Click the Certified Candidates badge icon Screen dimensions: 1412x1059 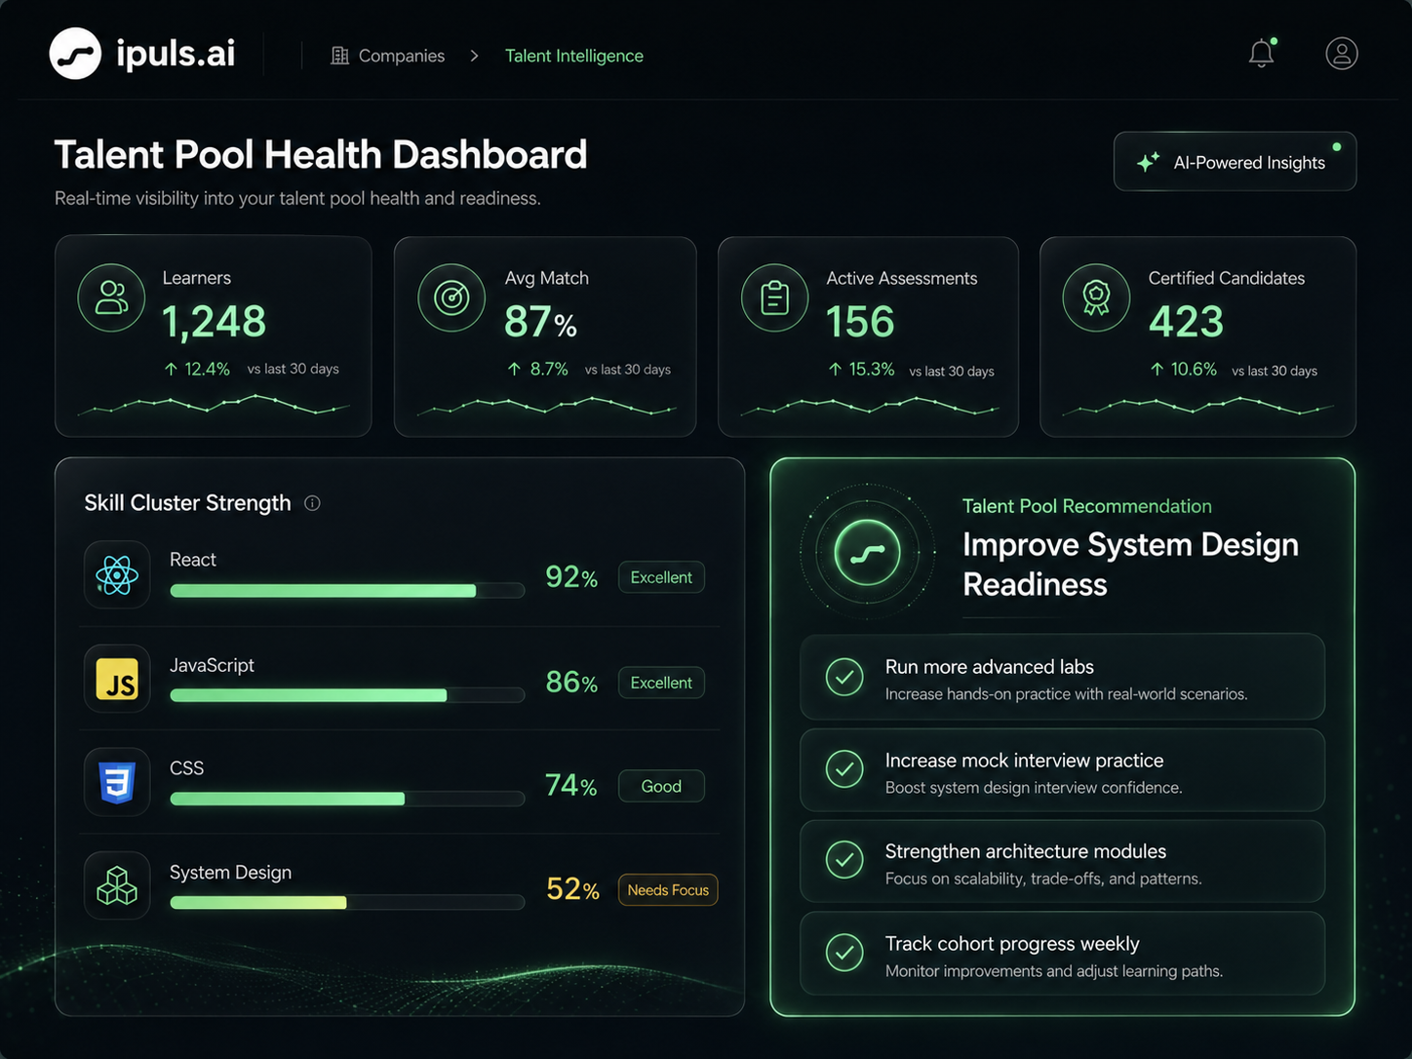tap(1096, 297)
